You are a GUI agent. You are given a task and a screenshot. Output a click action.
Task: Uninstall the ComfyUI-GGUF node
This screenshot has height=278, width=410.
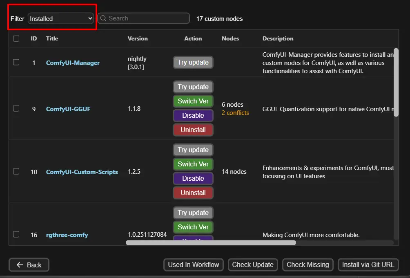pyautogui.click(x=193, y=130)
